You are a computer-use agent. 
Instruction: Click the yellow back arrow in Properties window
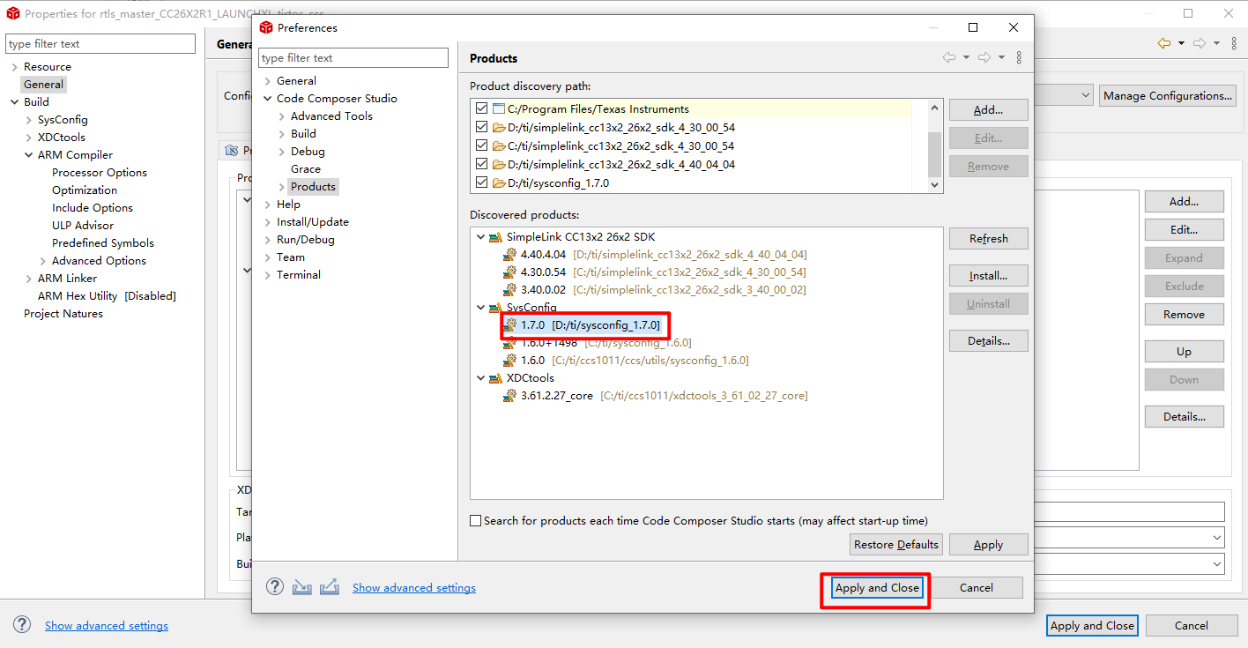pos(1163,43)
